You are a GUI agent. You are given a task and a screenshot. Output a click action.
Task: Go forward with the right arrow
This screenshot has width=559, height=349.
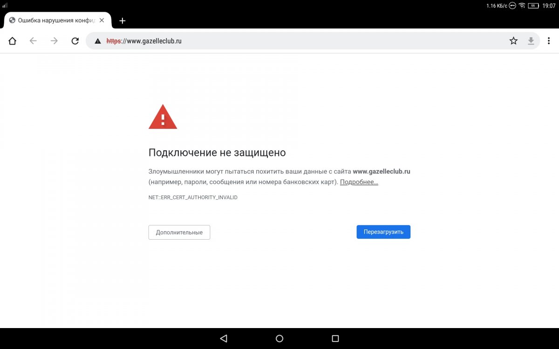click(x=54, y=41)
